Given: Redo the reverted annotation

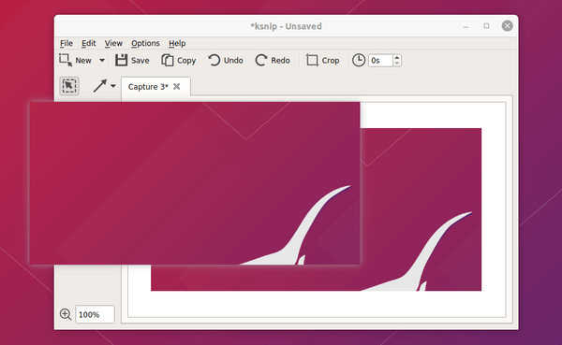Looking at the screenshot, I should click(261, 60).
